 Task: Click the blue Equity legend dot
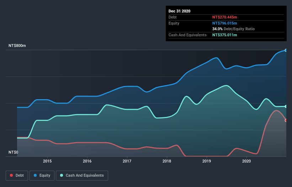[35, 175]
